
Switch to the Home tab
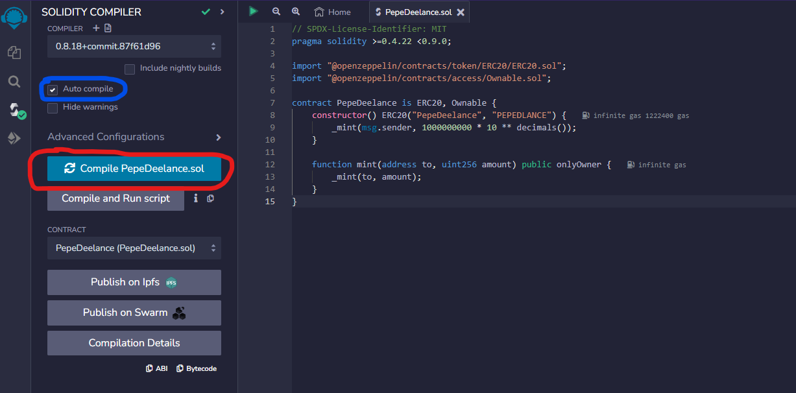pyautogui.click(x=332, y=12)
